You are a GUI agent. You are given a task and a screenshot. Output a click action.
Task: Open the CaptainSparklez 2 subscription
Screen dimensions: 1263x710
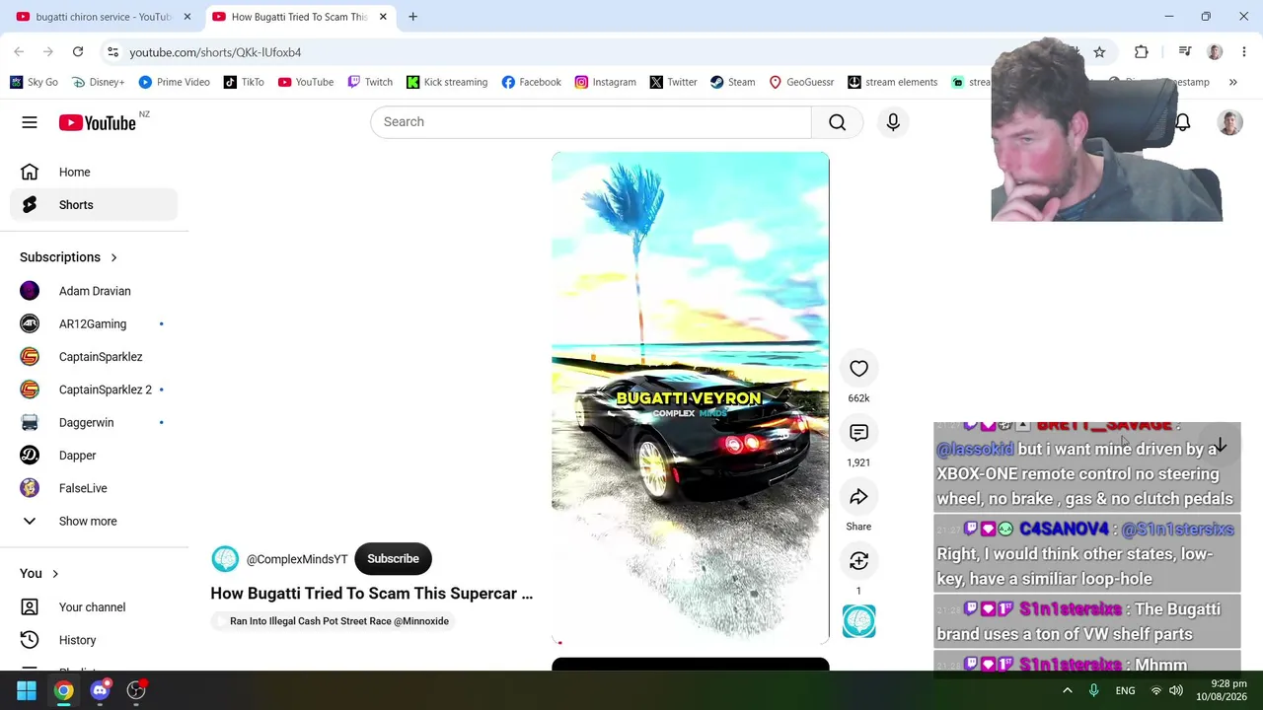click(x=94, y=390)
